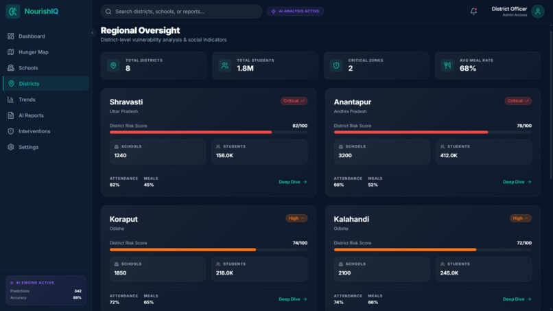The width and height of the screenshot is (553, 311).
Task: Click Kalahandi's orange risk score bar
Action: 405,250
